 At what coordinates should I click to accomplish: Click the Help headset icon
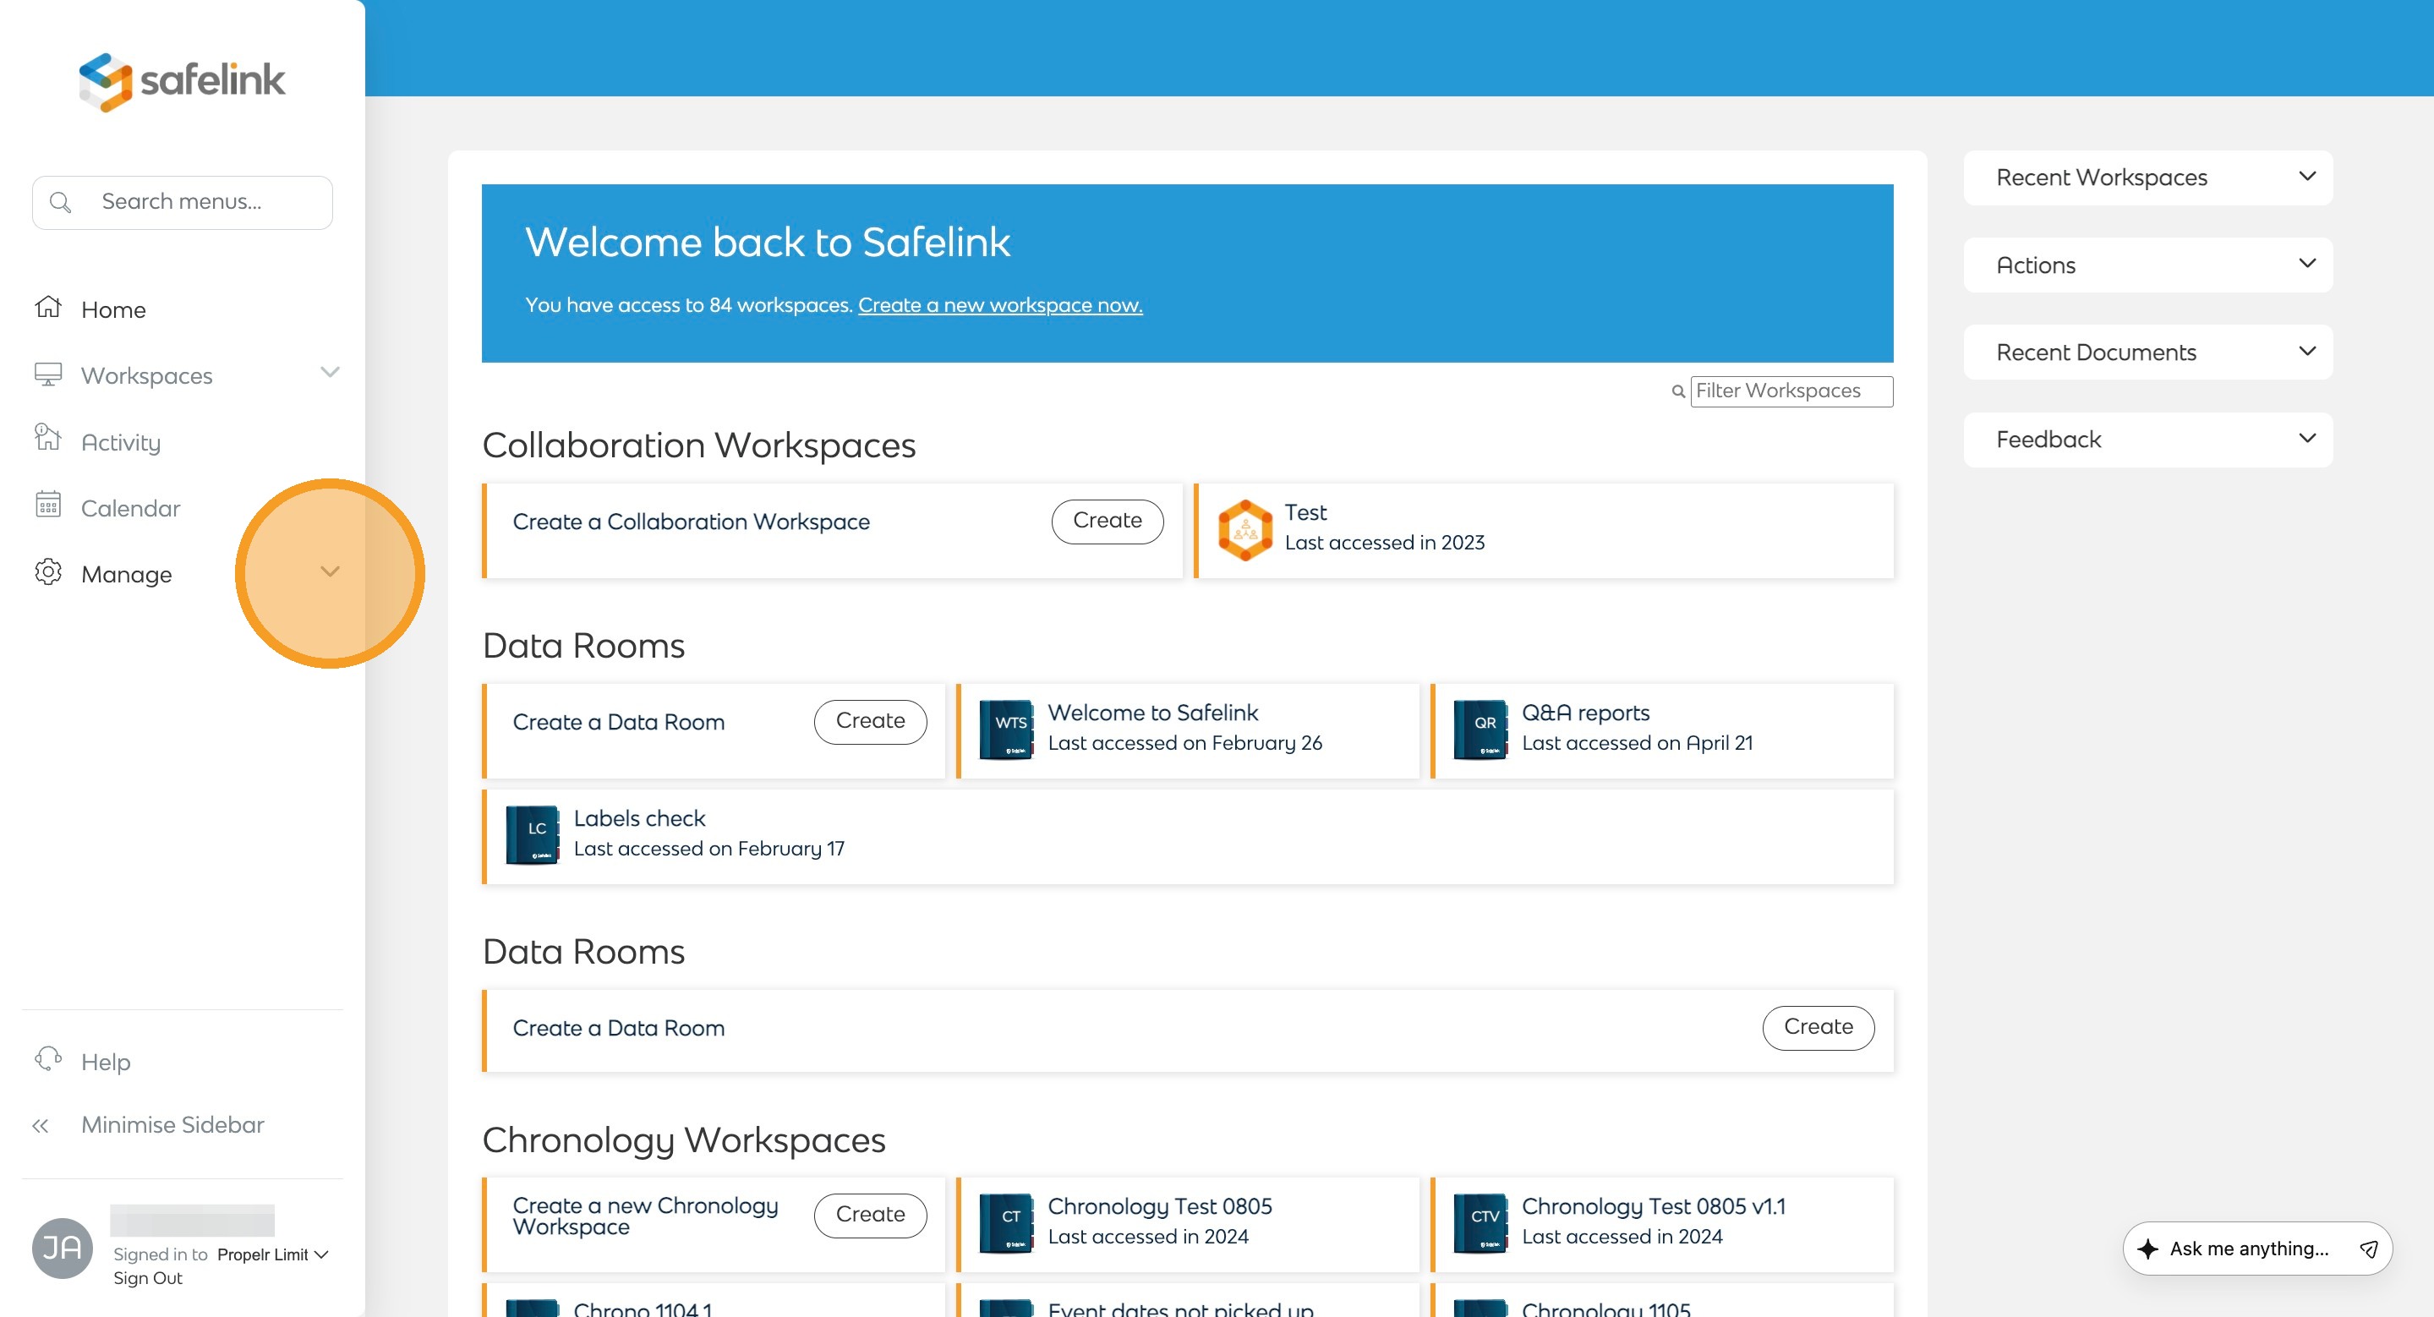coord(48,1059)
